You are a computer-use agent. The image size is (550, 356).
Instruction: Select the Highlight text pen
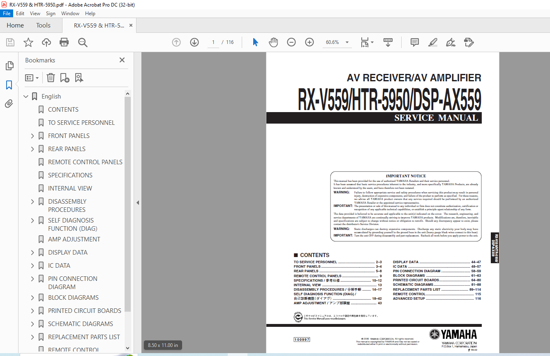[433, 42]
